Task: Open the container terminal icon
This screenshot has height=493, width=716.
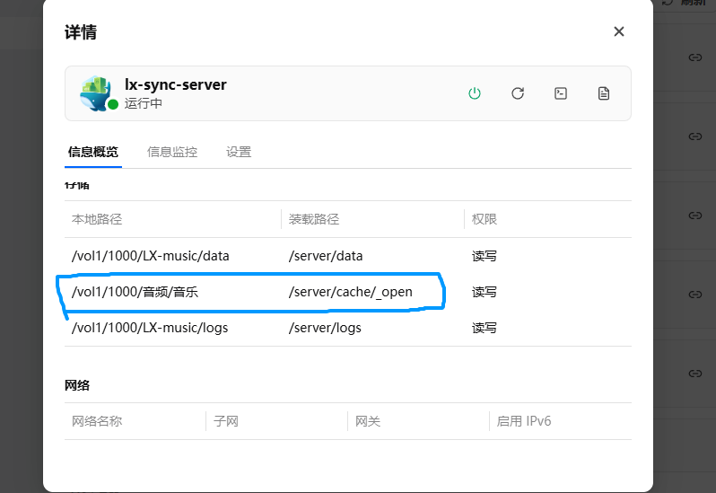Action: click(x=561, y=93)
